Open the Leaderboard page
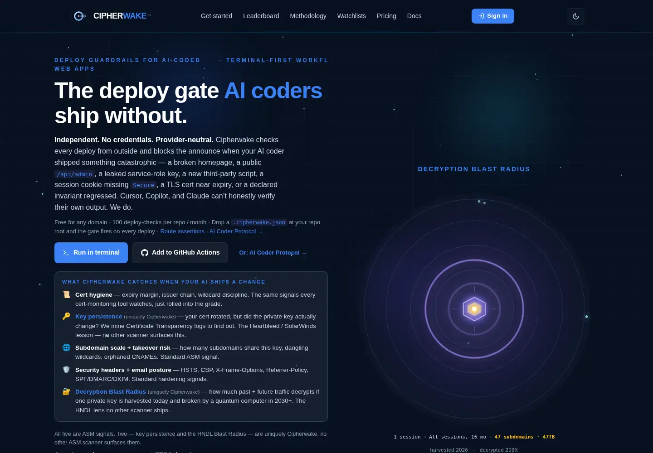 click(x=261, y=16)
